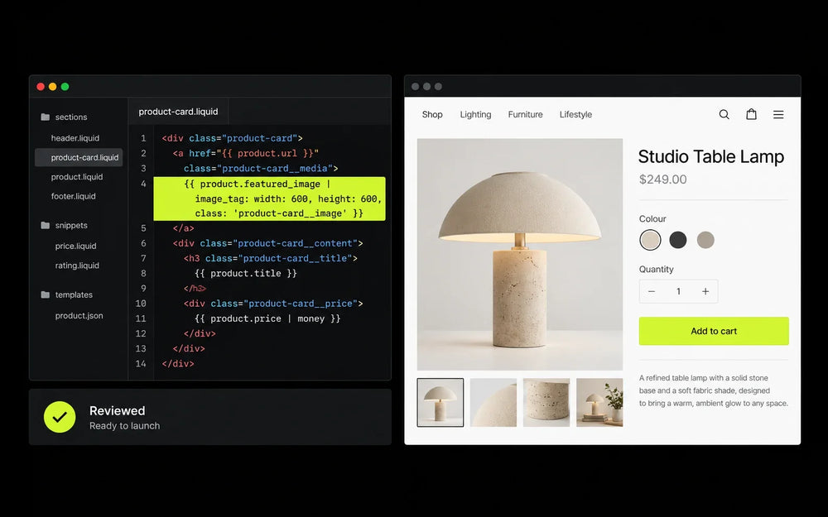This screenshot has height=517, width=828.
Task: Select the stone base texture thumbnail
Action: tap(546, 403)
